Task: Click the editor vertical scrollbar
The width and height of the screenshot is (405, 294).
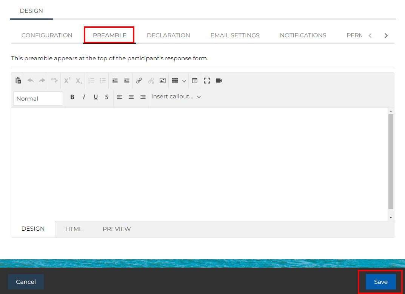Action: pyautogui.click(x=391, y=161)
